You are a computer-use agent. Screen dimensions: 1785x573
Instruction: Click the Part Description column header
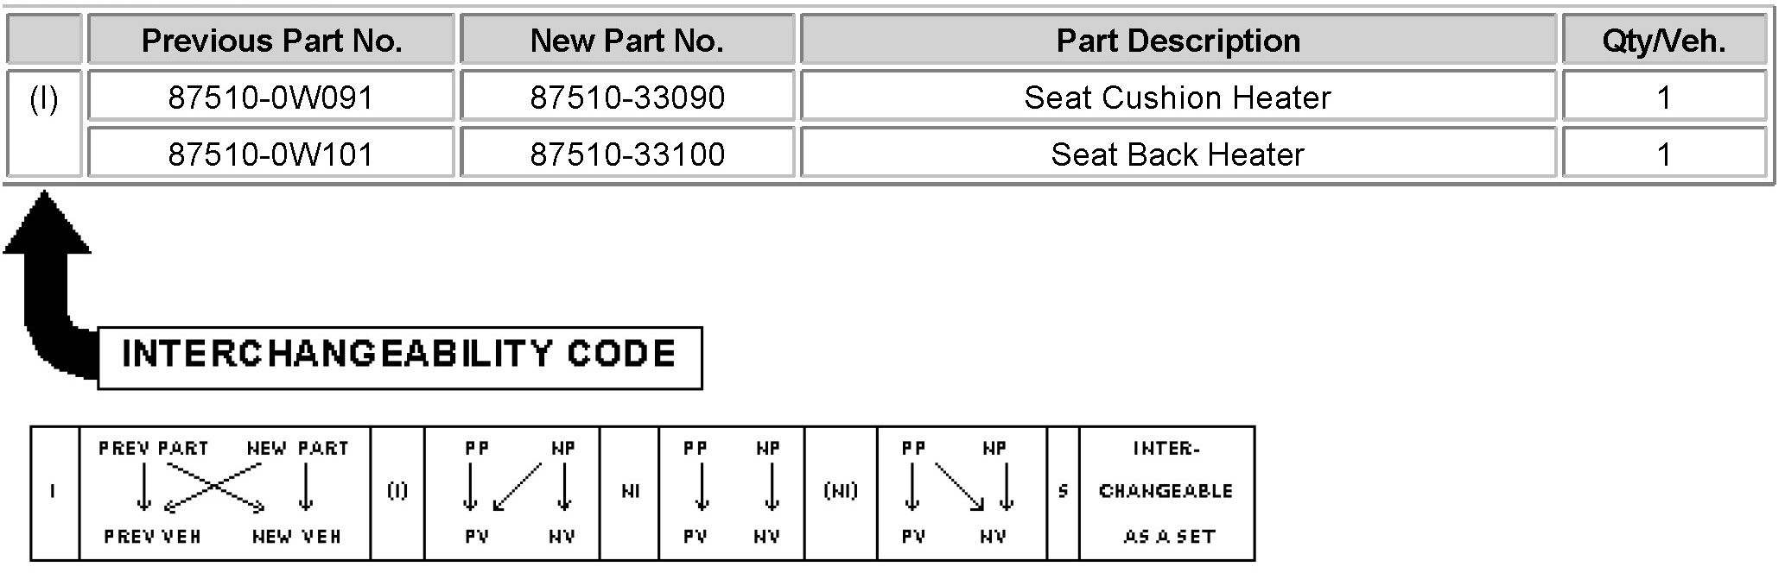pyautogui.click(x=1178, y=40)
